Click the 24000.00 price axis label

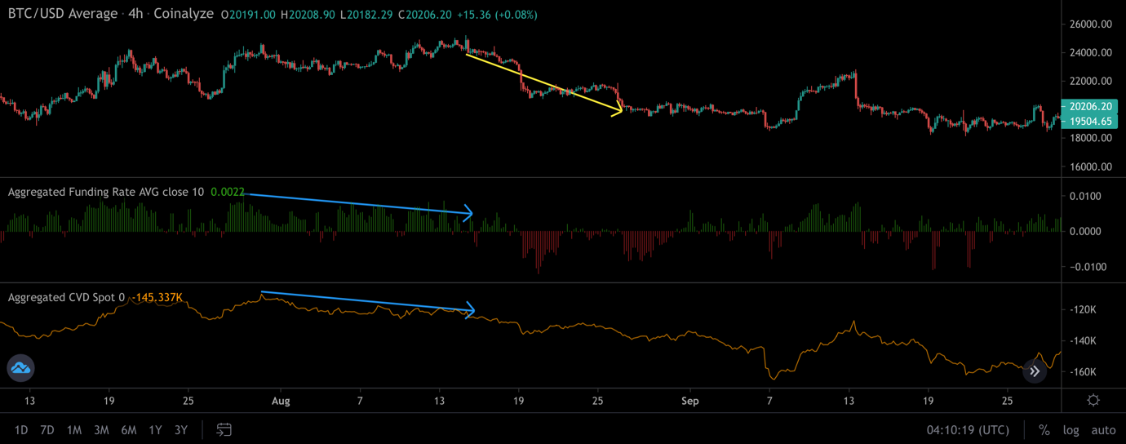[1091, 53]
